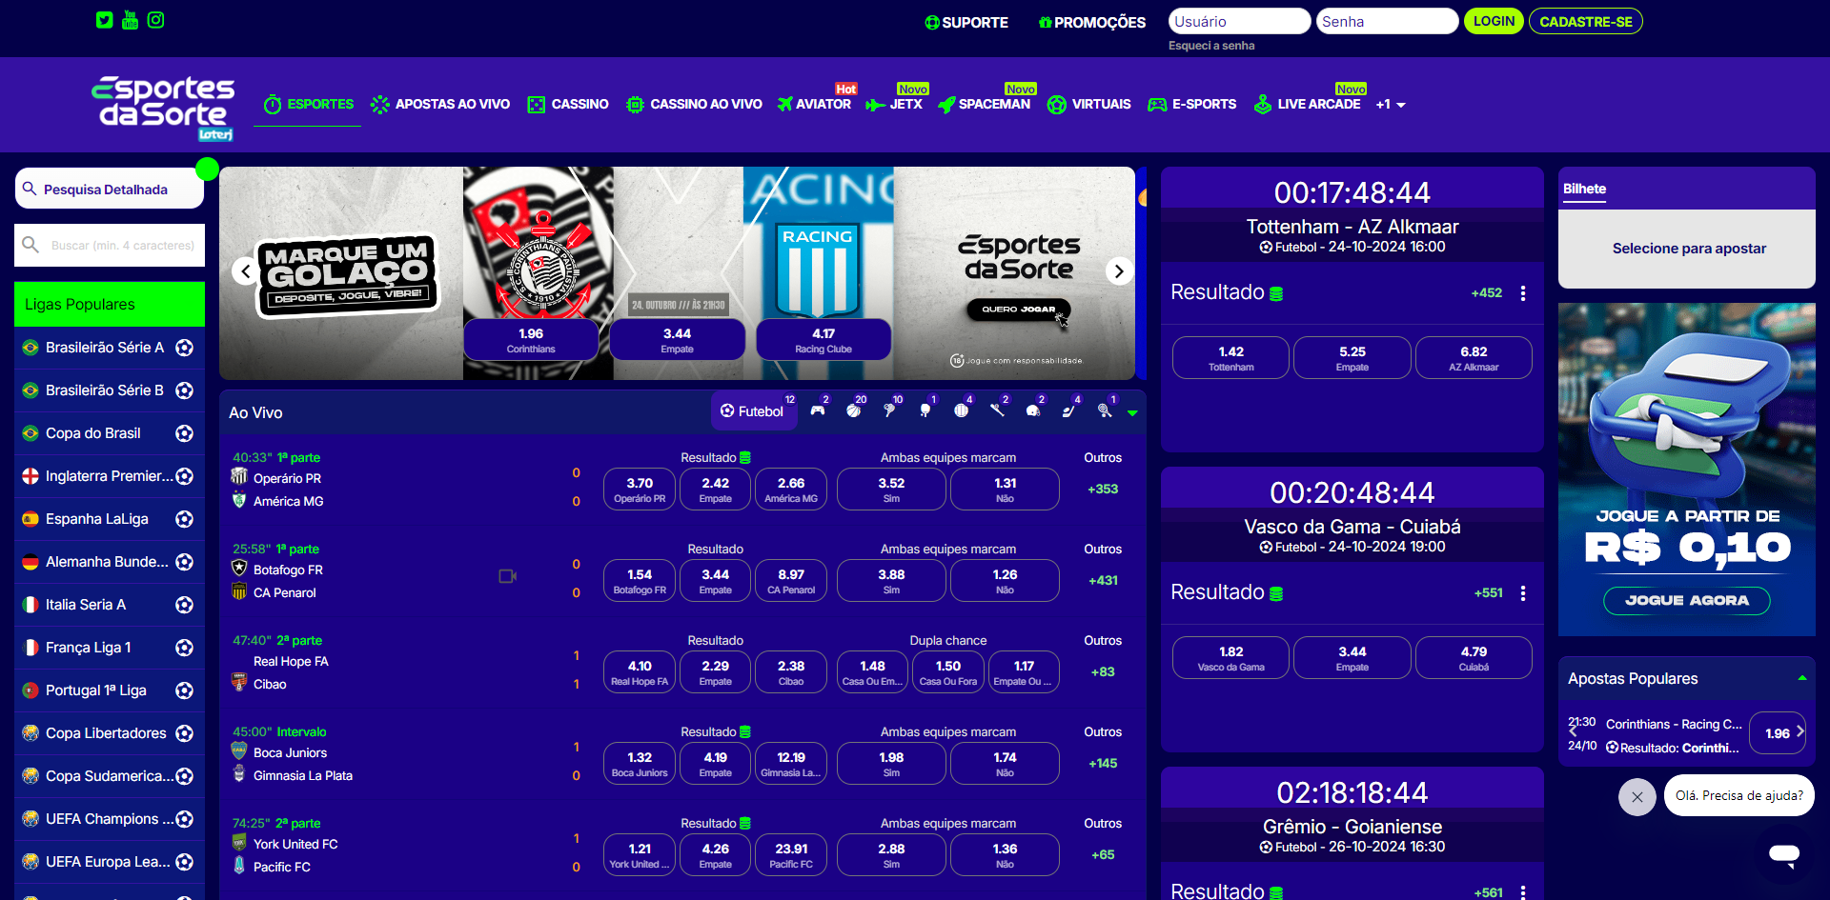The height and width of the screenshot is (900, 1830).
Task: Open the Copa Libertadores league
Action: 110,733
